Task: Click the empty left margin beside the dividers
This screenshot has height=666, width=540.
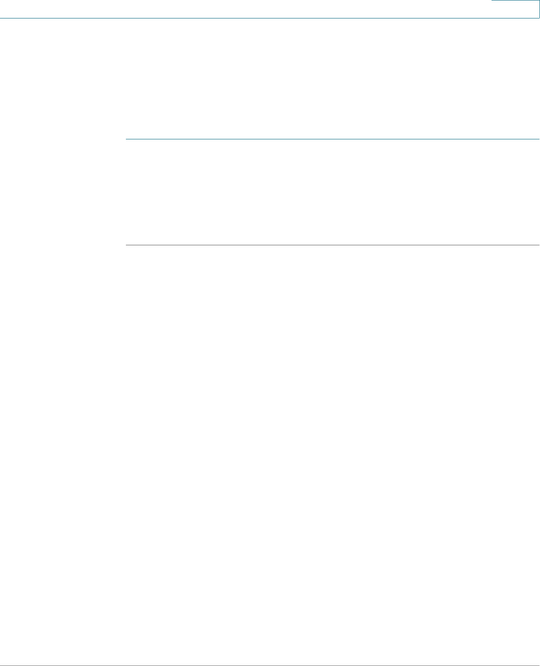Action: tap(62, 192)
